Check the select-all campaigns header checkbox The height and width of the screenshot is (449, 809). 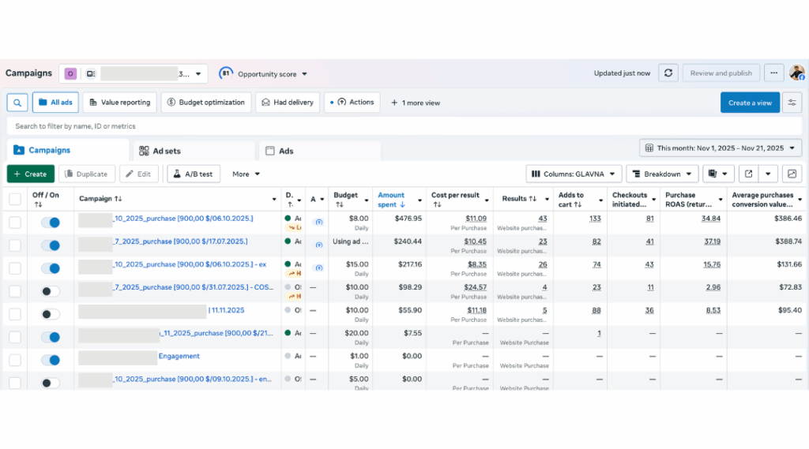pyautogui.click(x=15, y=200)
